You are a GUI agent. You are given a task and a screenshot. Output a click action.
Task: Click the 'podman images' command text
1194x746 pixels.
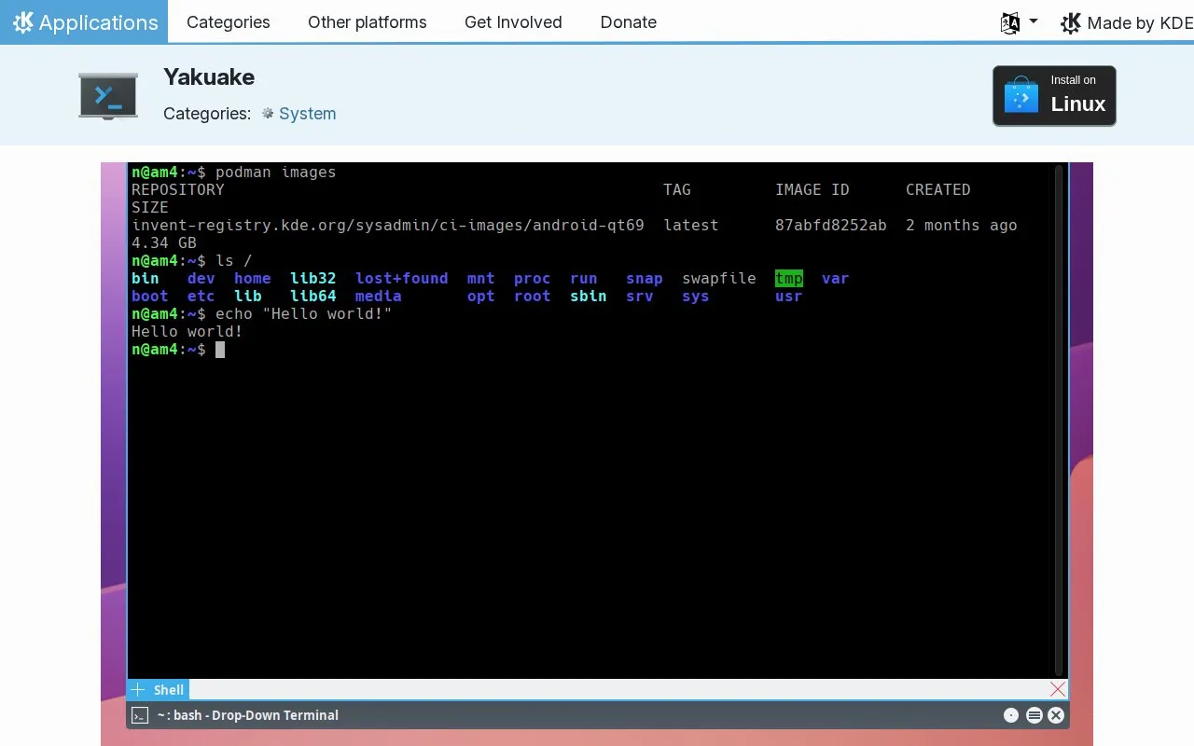pyautogui.click(x=276, y=173)
